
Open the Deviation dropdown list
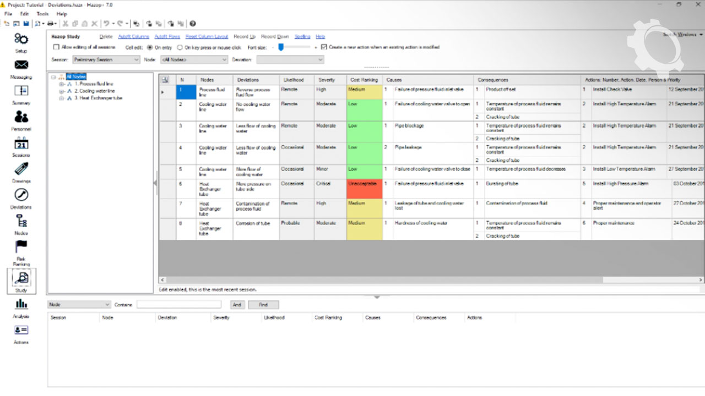[290, 59]
